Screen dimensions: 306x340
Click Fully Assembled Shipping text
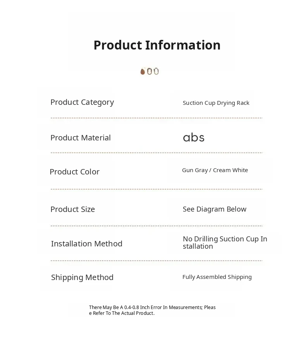[x=217, y=277]
